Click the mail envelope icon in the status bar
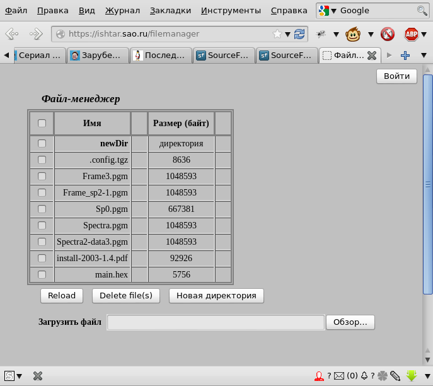 click(339, 376)
